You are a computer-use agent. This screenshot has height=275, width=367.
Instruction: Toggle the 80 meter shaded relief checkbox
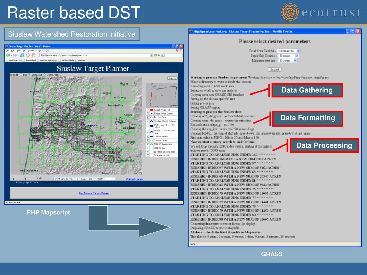click(148, 151)
